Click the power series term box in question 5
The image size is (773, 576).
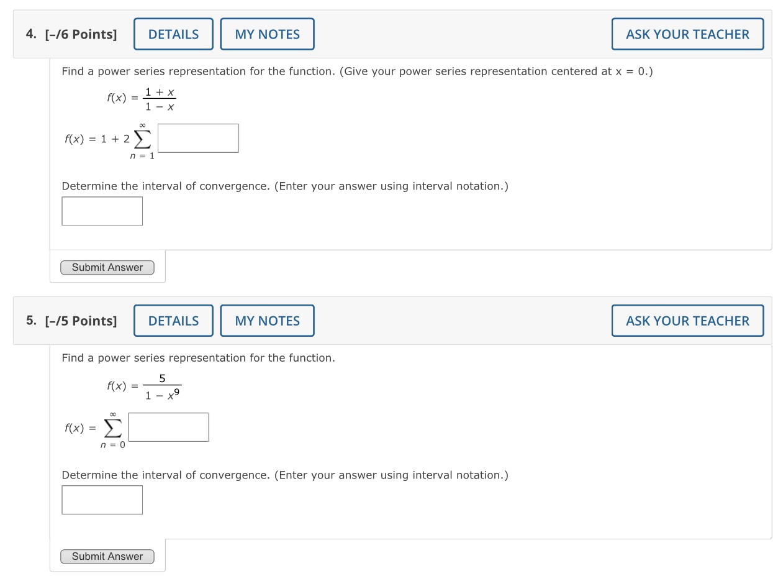(x=168, y=427)
